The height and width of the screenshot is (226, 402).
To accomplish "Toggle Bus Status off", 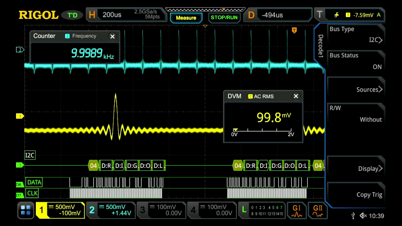I will [356, 61].
